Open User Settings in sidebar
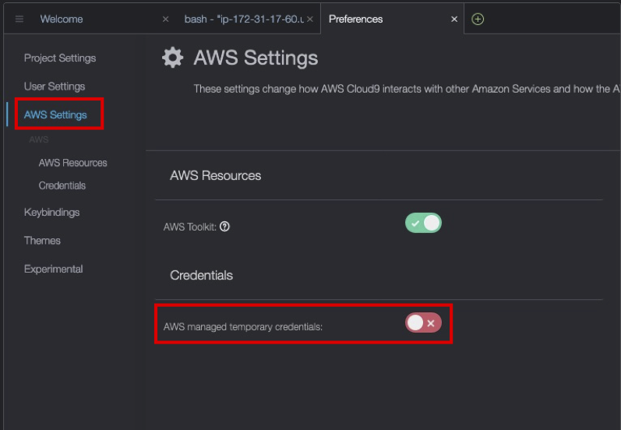621x430 pixels. point(55,86)
